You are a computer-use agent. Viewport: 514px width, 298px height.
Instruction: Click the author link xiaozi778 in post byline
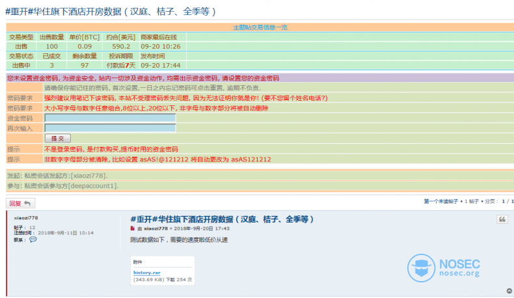(156, 228)
